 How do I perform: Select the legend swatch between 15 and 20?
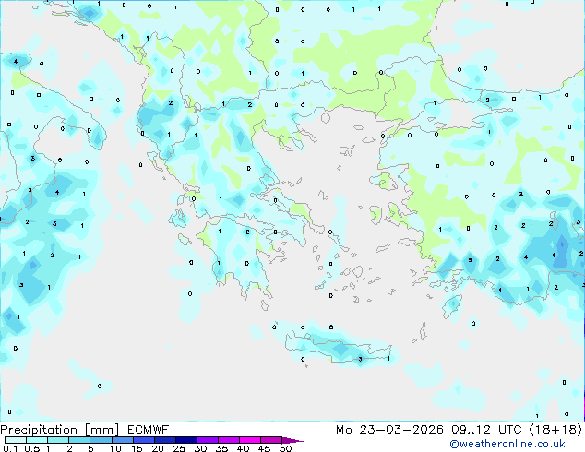point(143,440)
